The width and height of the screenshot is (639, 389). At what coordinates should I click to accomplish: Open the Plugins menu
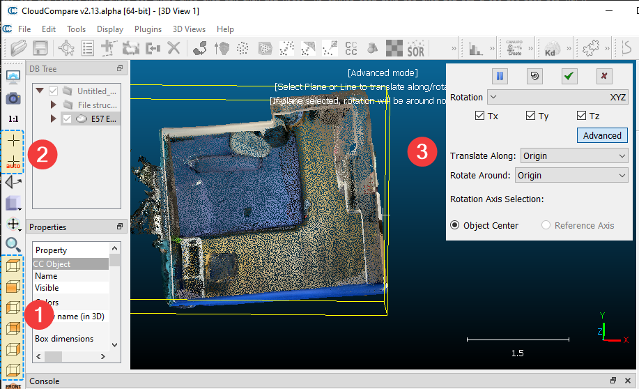[x=147, y=29]
